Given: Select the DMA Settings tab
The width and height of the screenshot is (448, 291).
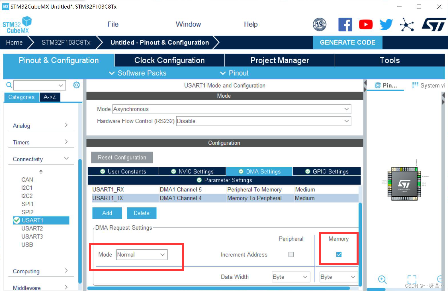Looking at the screenshot, I should pos(259,171).
